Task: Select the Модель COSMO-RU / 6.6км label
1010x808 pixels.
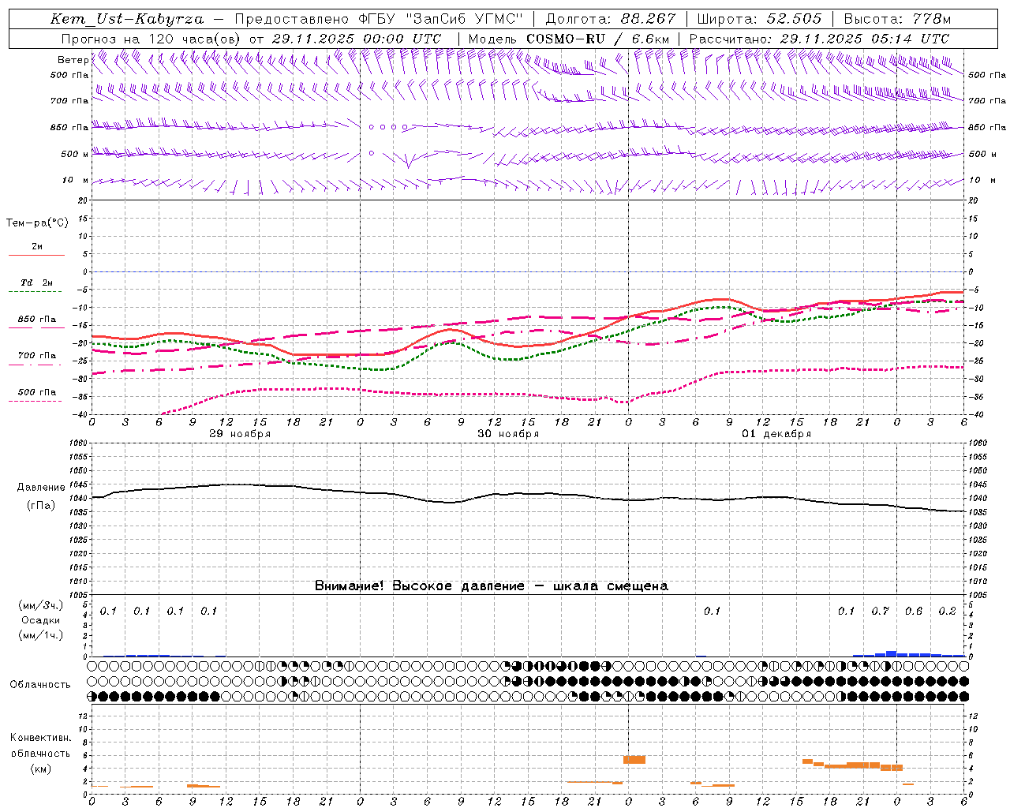Action: [569, 39]
